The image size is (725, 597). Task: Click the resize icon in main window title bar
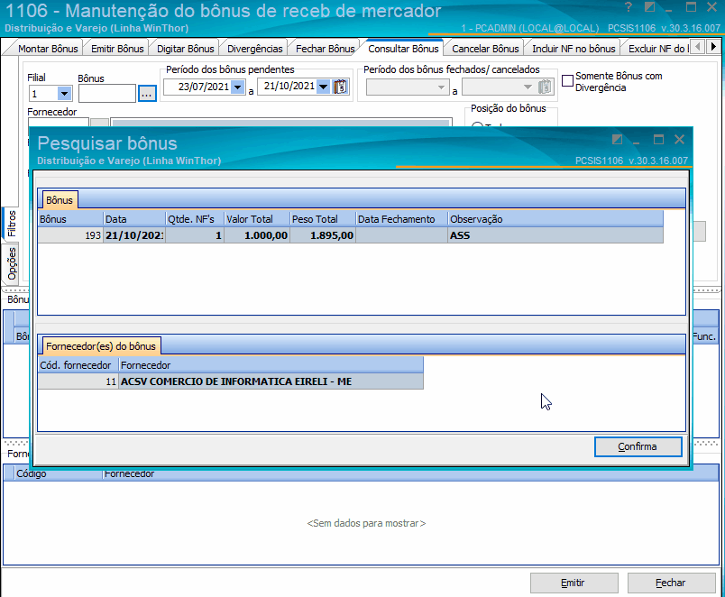pyautogui.click(x=649, y=7)
